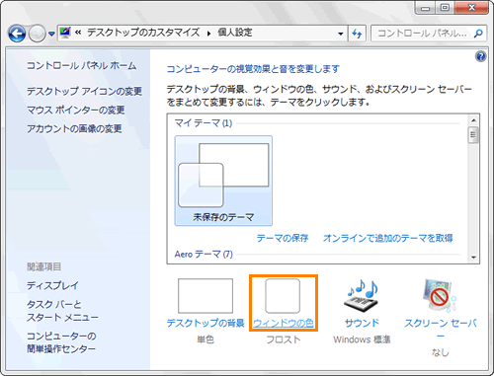Screen dimensions: 494x376
Task: Click the スクリーン セーバー icon
Action: coord(440,296)
